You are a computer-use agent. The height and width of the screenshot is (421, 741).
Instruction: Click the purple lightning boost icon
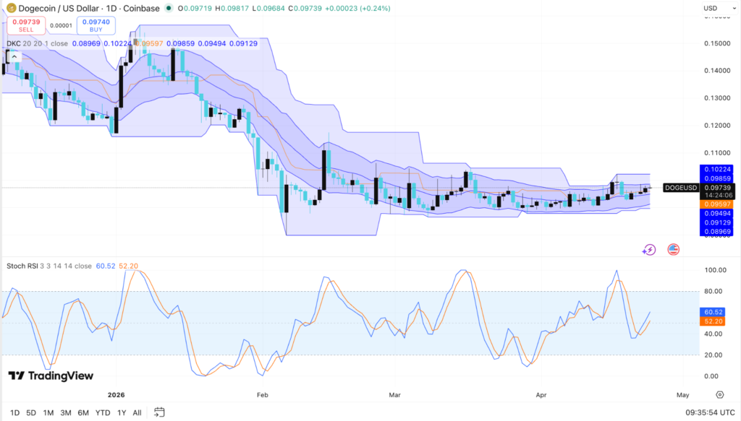pos(649,249)
